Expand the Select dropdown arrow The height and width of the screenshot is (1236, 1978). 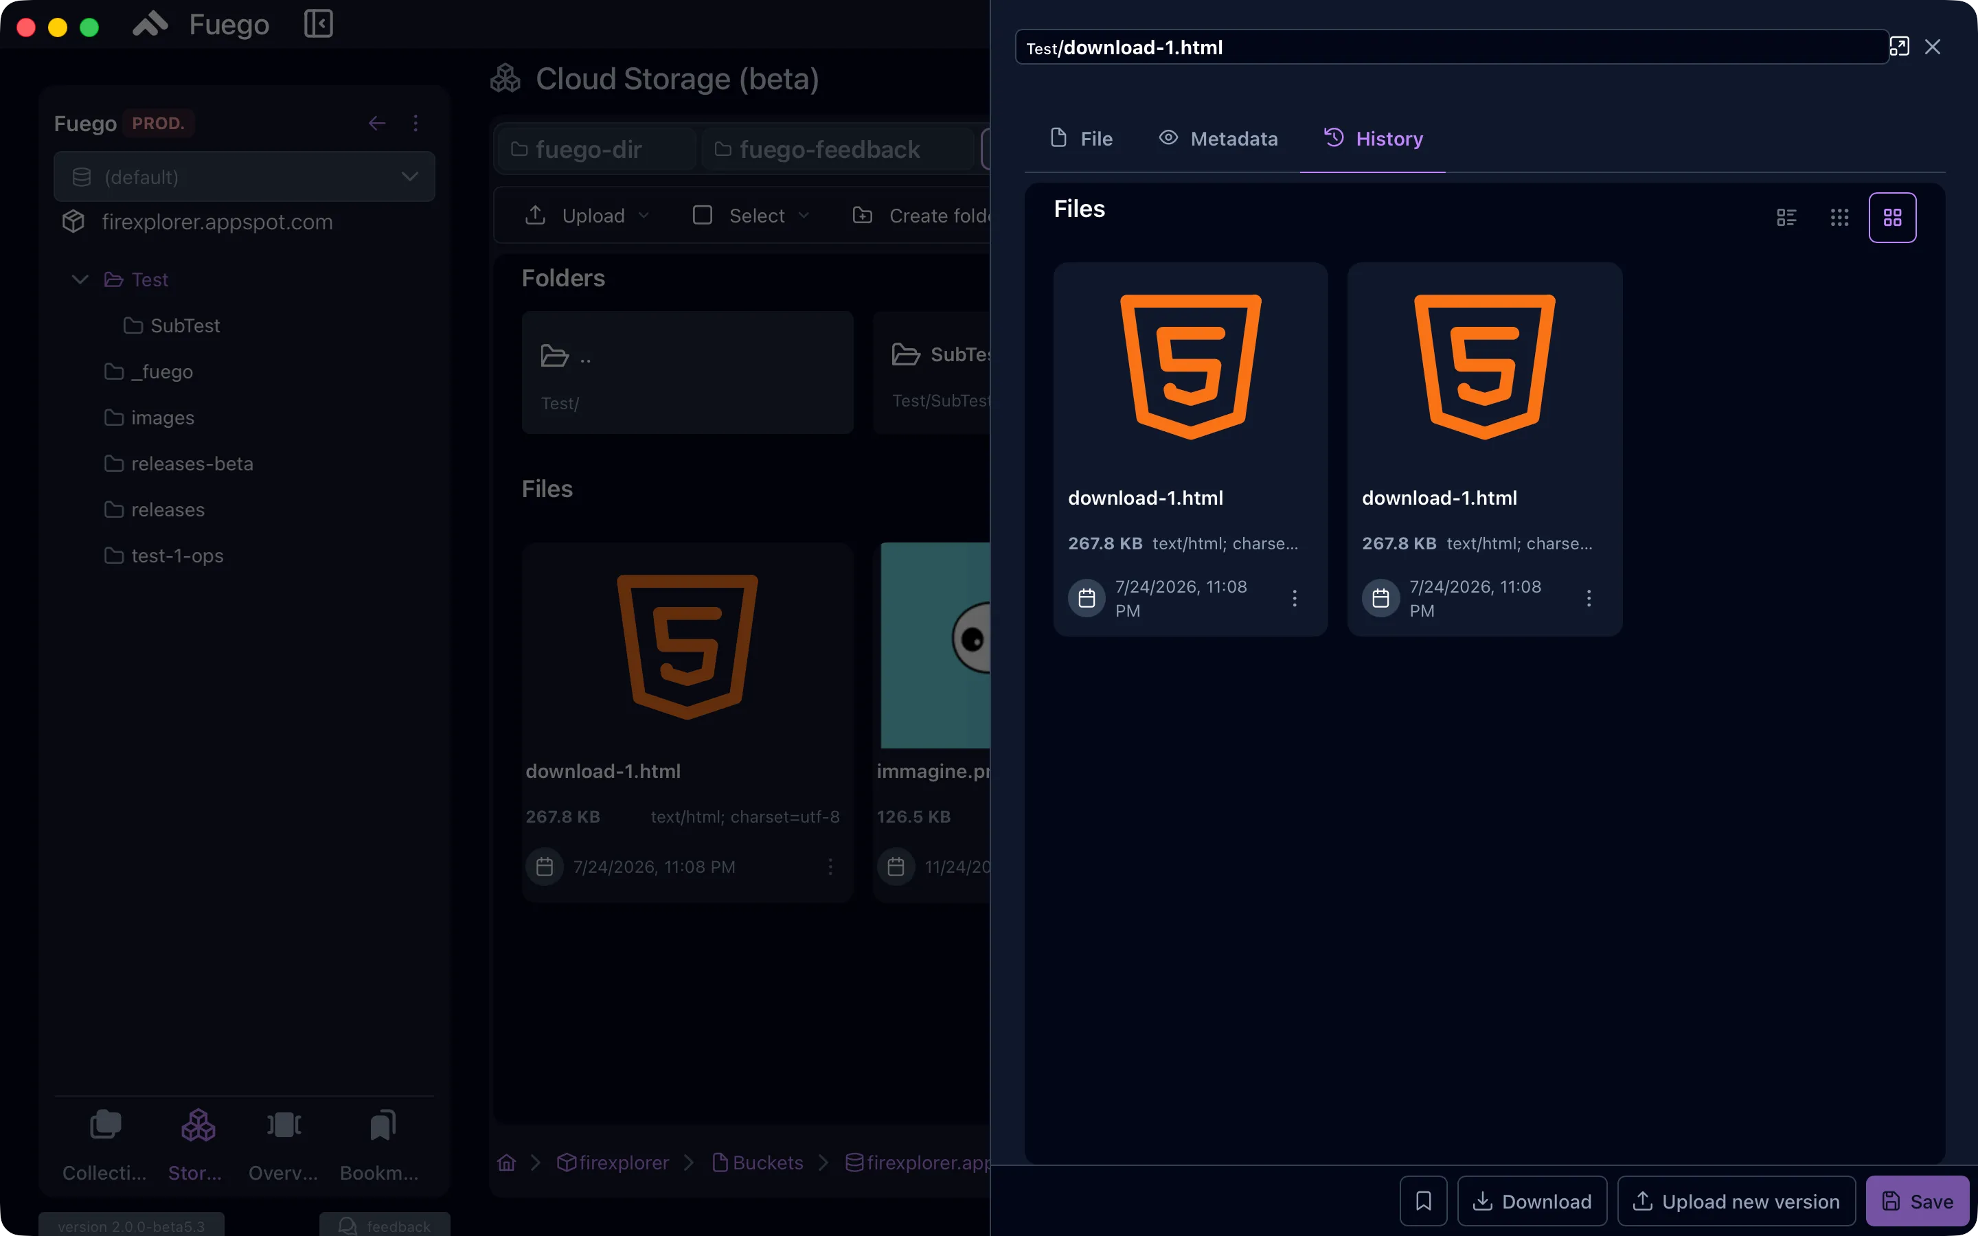pyautogui.click(x=804, y=215)
